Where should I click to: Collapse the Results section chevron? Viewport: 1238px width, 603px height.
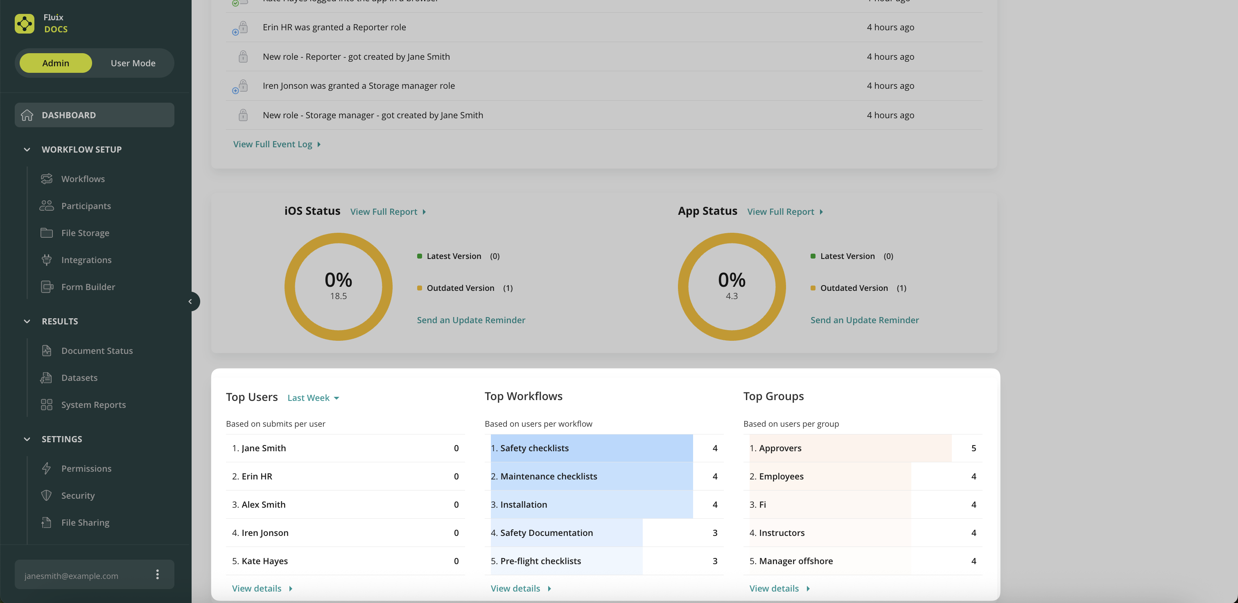[27, 321]
